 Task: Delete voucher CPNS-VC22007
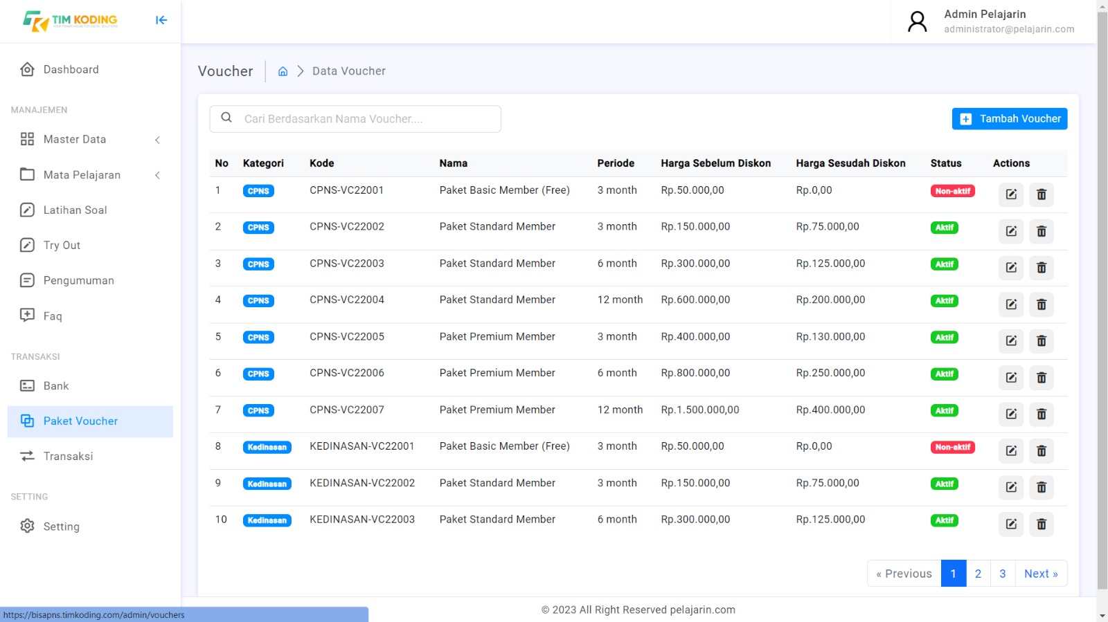coord(1042,414)
